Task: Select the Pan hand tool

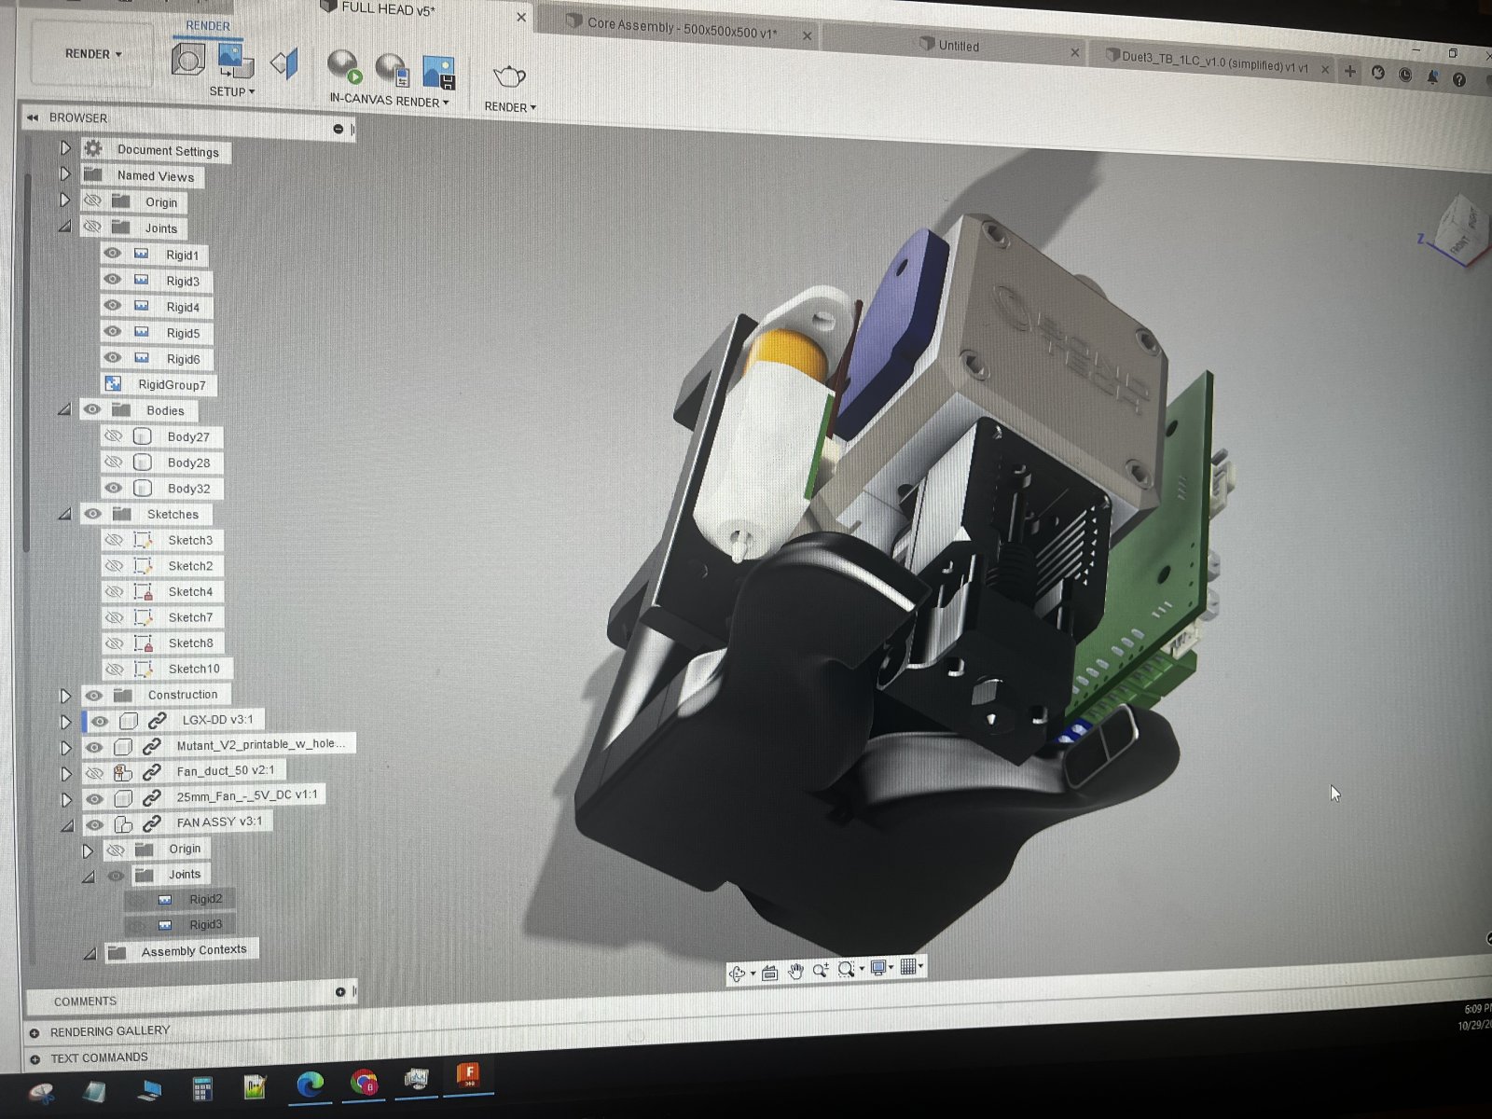Action: (x=795, y=972)
